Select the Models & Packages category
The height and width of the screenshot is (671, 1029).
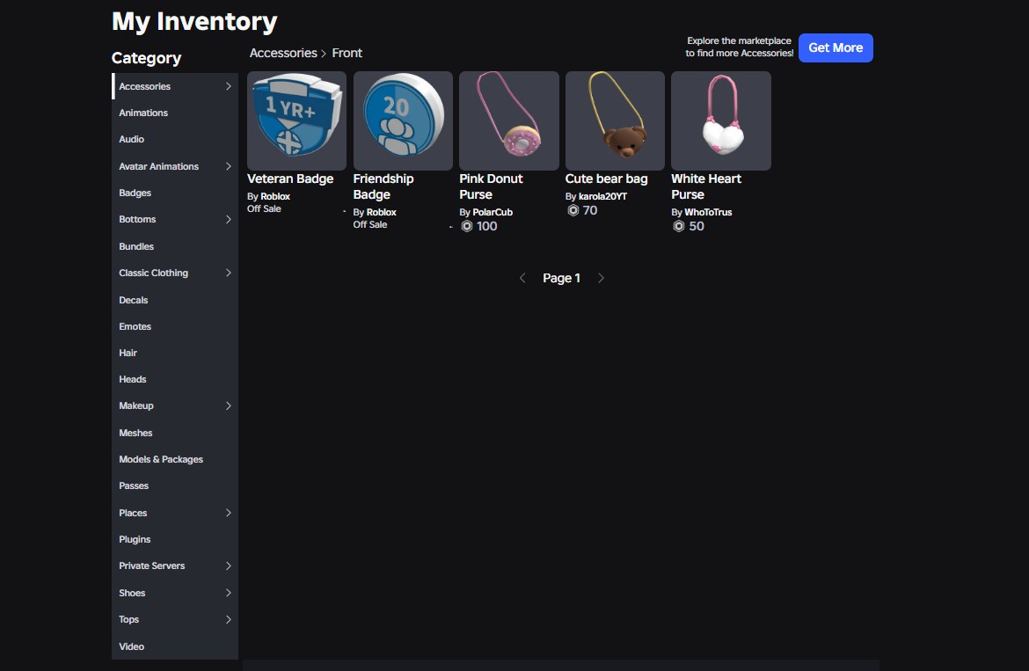(x=174, y=459)
